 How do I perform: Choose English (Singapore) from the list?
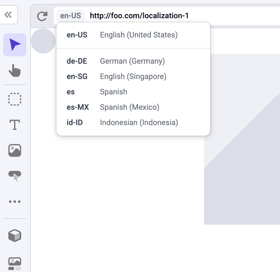pos(128,76)
